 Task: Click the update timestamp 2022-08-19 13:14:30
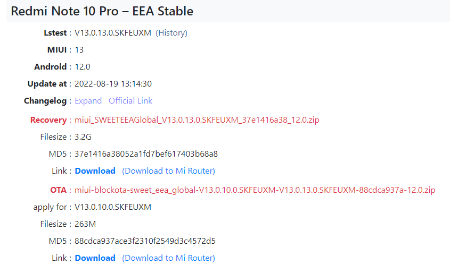pos(113,84)
